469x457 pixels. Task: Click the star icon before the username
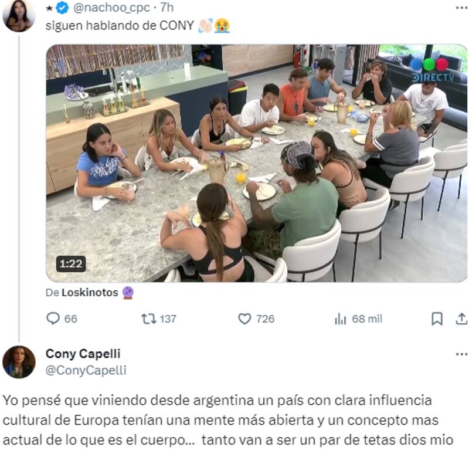point(49,9)
